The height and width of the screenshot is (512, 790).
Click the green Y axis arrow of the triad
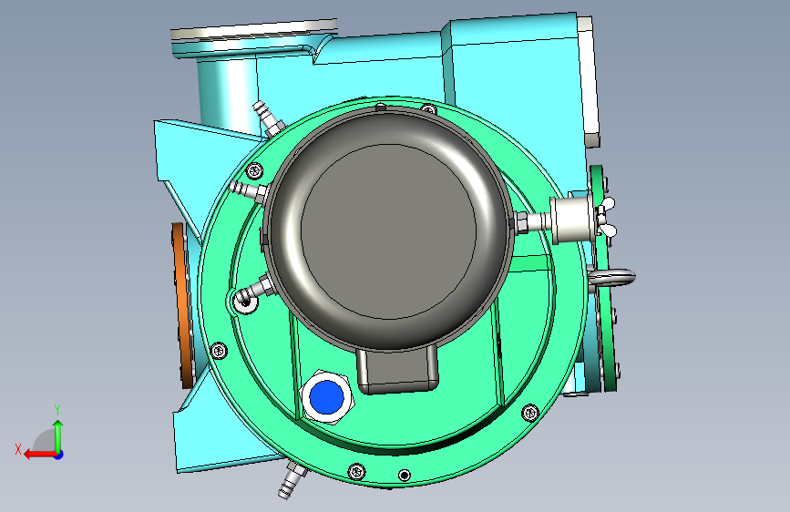coord(58,435)
